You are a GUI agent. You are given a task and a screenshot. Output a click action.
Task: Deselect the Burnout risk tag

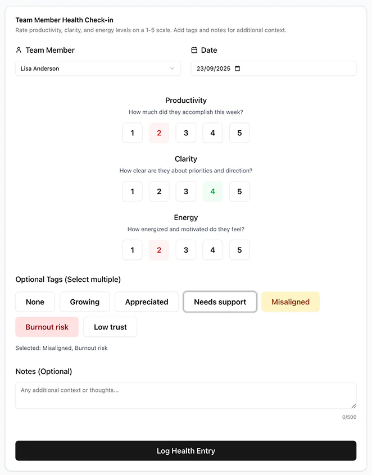(x=47, y=327)
